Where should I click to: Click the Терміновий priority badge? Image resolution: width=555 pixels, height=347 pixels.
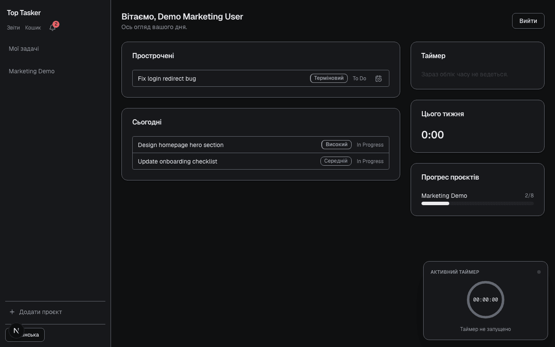pos(329,79)
